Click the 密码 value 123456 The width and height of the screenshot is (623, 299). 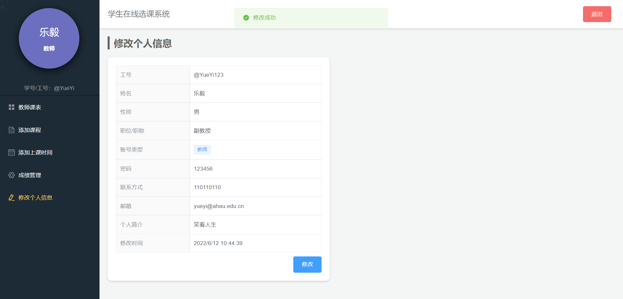pos(203,169)
